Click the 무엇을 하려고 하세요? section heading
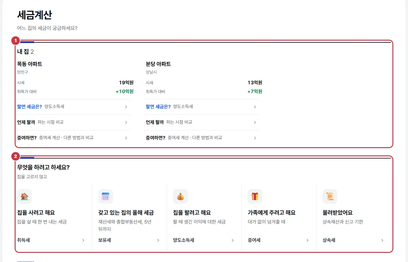This screenshot has height=262, width=408. pyautogui.click(x=44, y=167)
